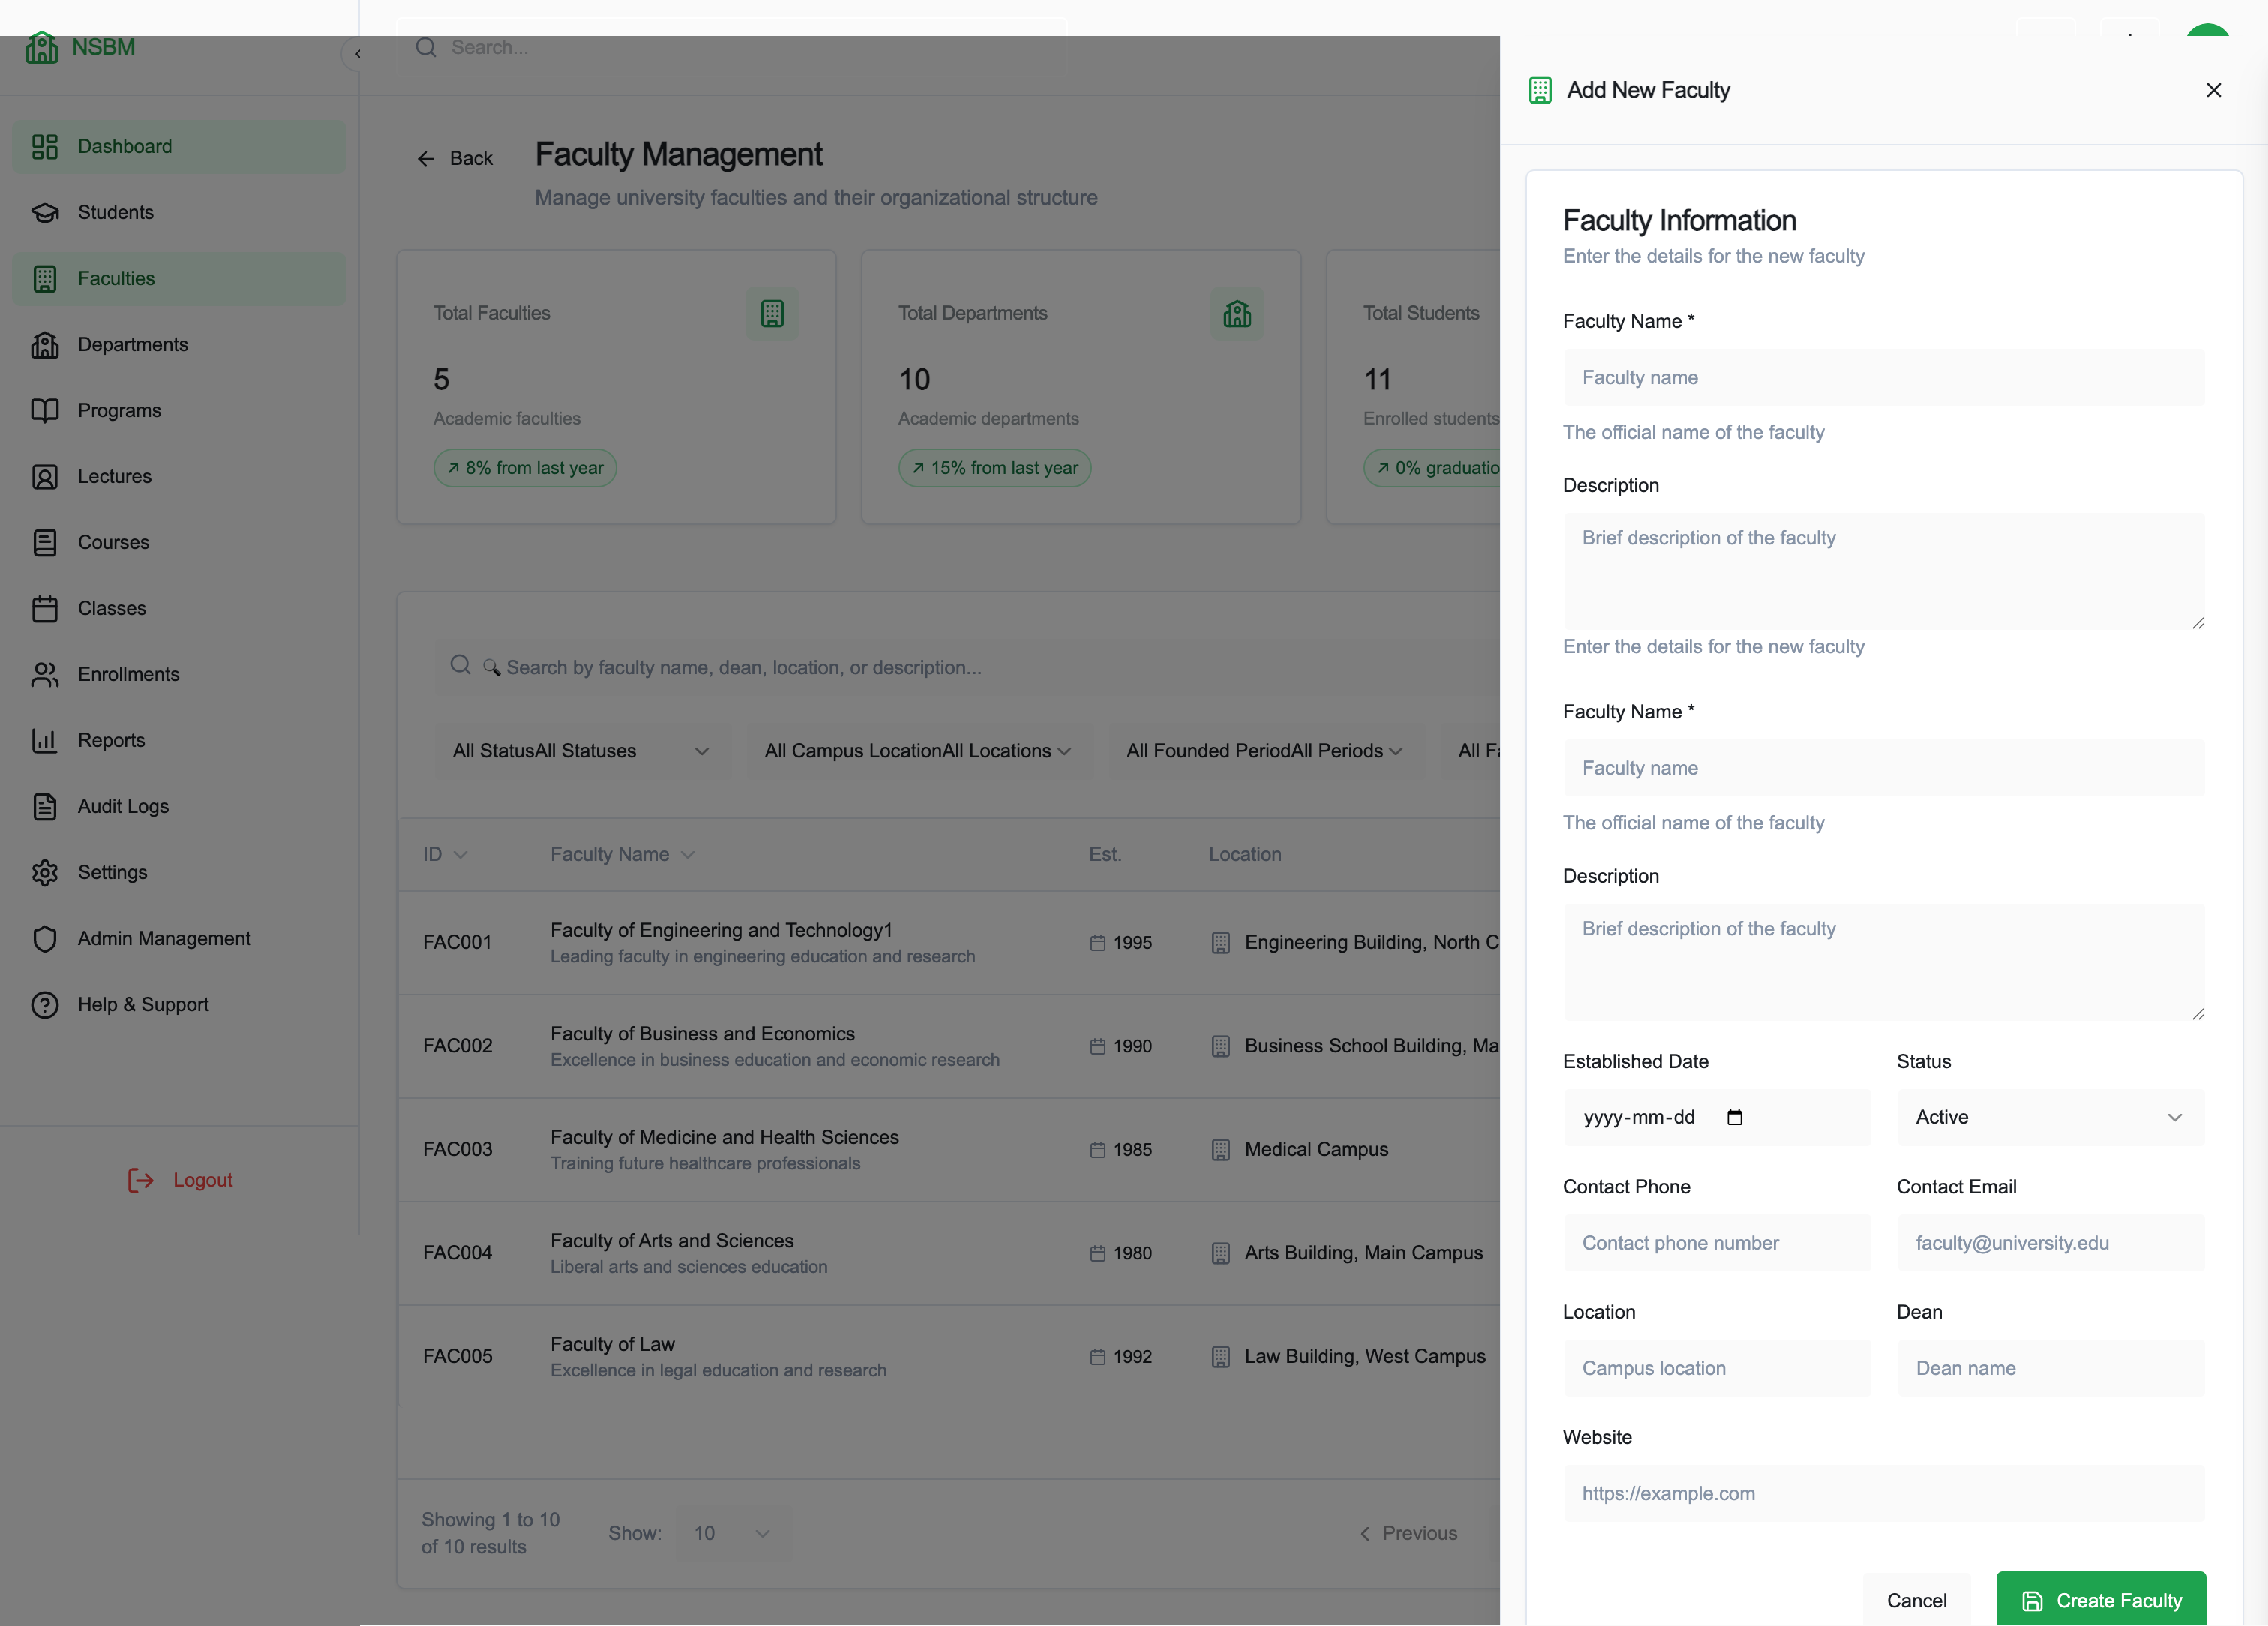Expand the All Campus Locations filter
The height and width of the screenshot is (1626, 2268).
[917, 750]
